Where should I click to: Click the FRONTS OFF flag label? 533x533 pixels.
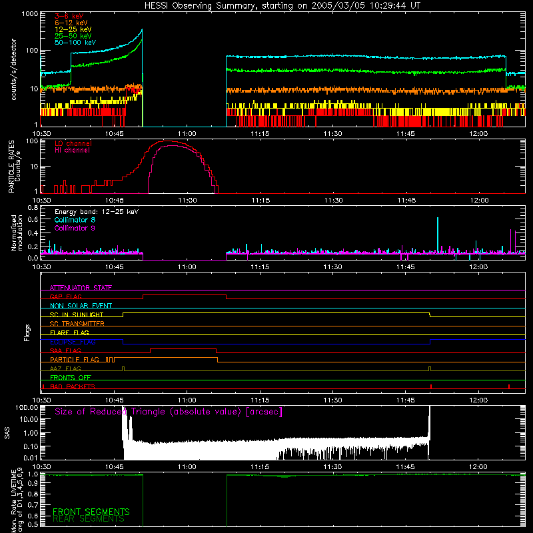coord(71,378)
